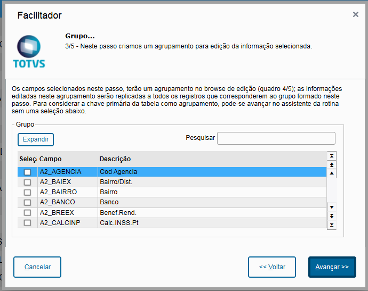
Task: Enable the A2_BANCO checkbox
Action: point(27,203)
